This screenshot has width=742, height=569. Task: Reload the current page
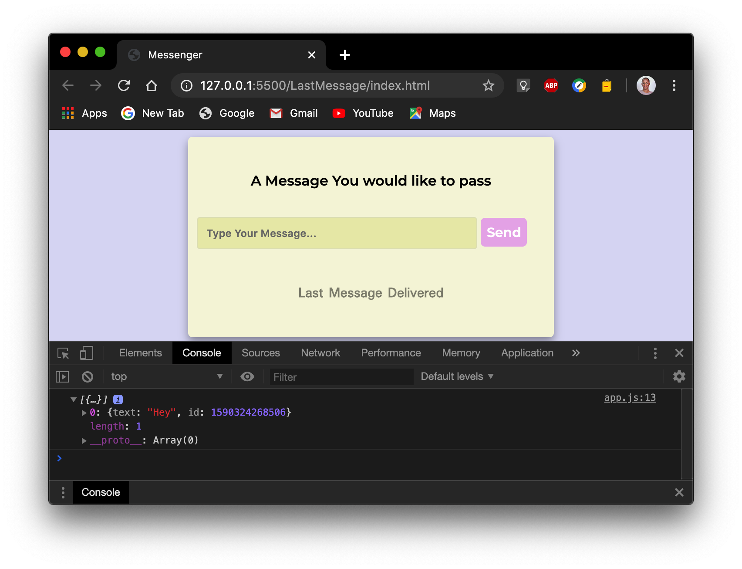pos(124,85)
